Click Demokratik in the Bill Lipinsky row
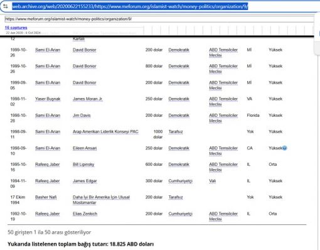 [179, 165]
